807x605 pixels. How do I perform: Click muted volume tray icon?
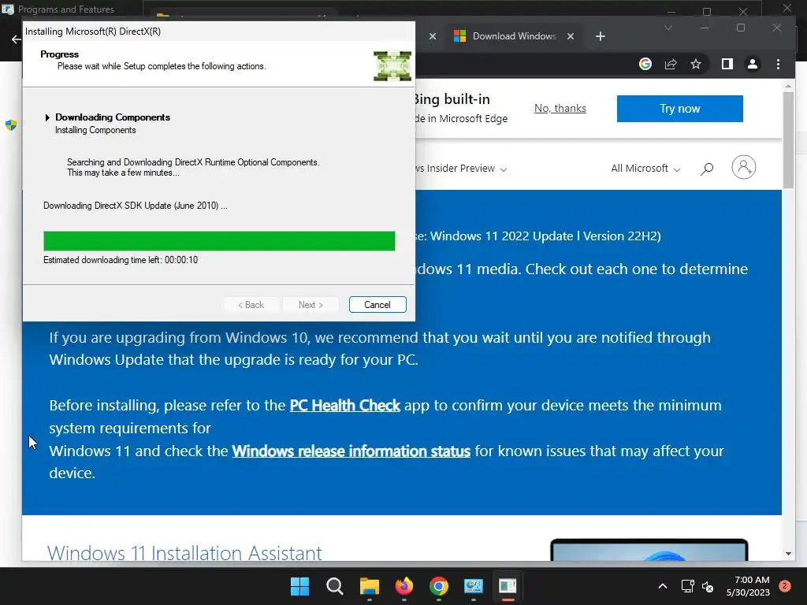click(708, 586)
